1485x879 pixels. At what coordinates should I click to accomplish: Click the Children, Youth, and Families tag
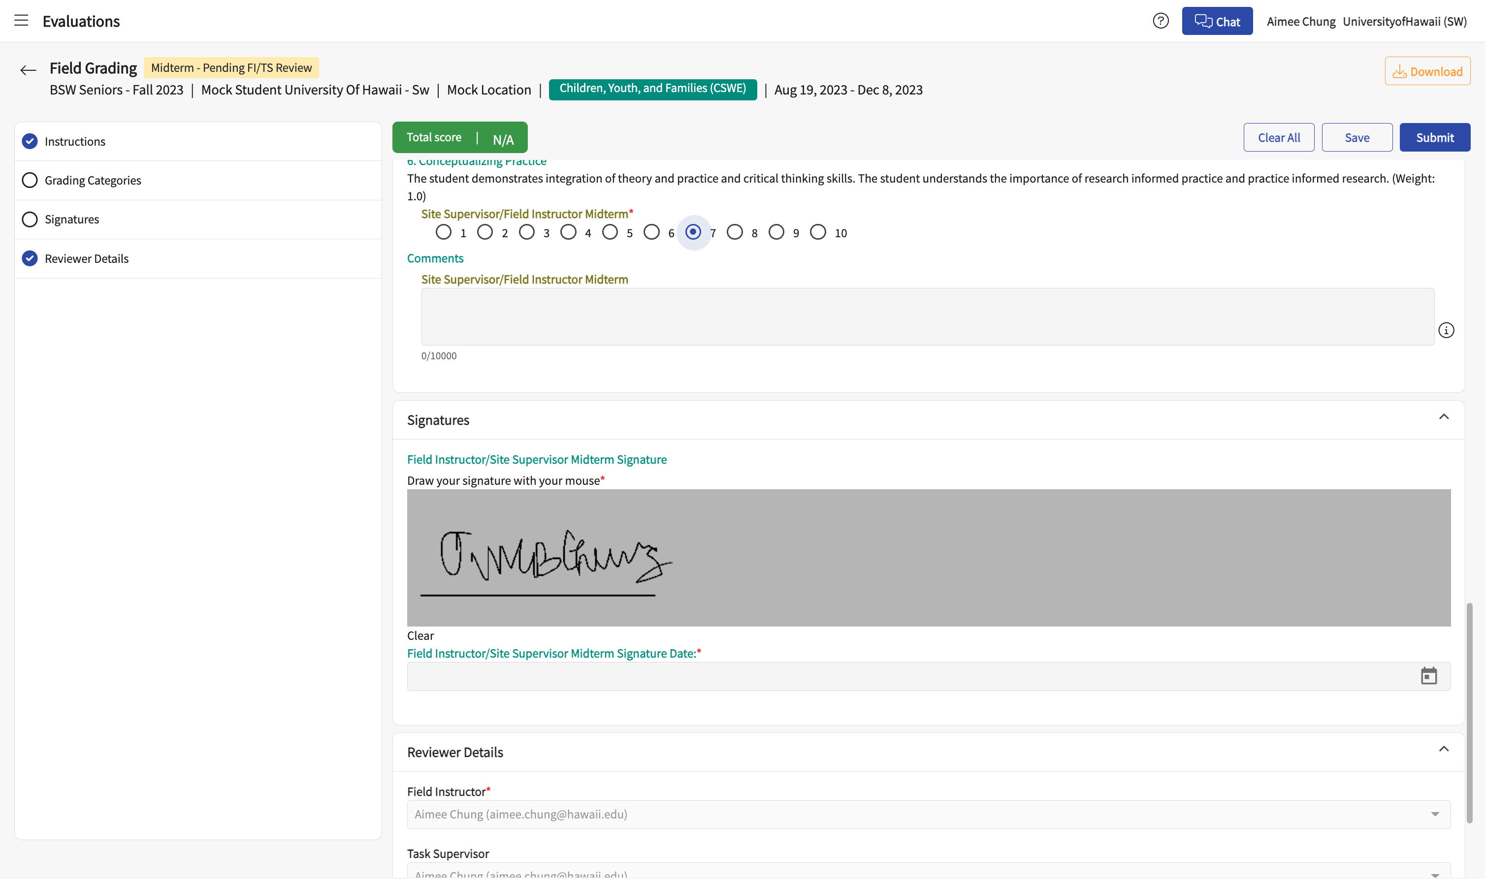(652, 89)
